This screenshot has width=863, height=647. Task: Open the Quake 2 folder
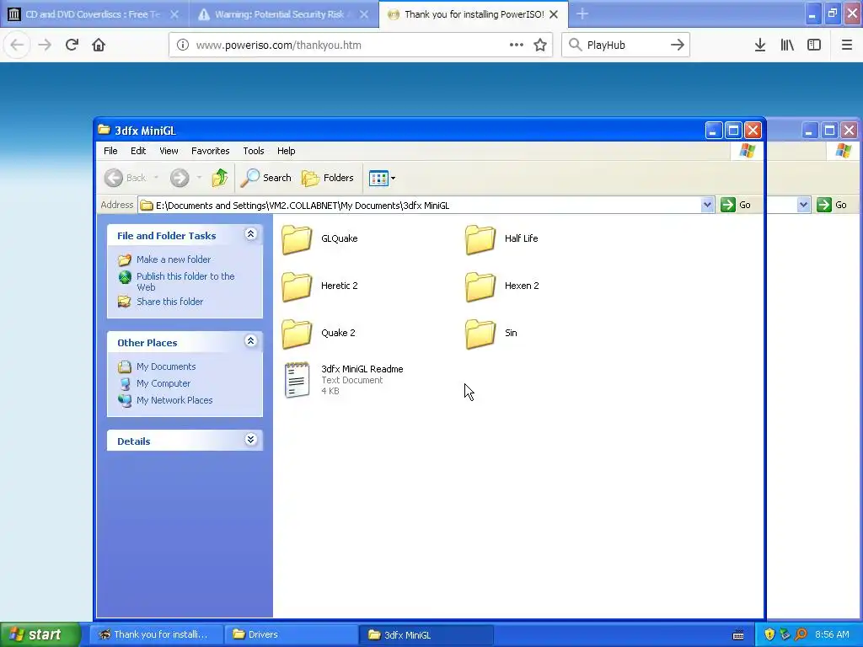[319, 334]
